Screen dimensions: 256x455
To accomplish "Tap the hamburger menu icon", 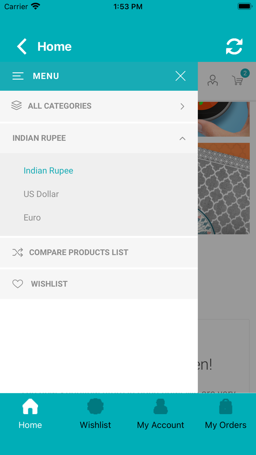I will click(x=18, y=76).
